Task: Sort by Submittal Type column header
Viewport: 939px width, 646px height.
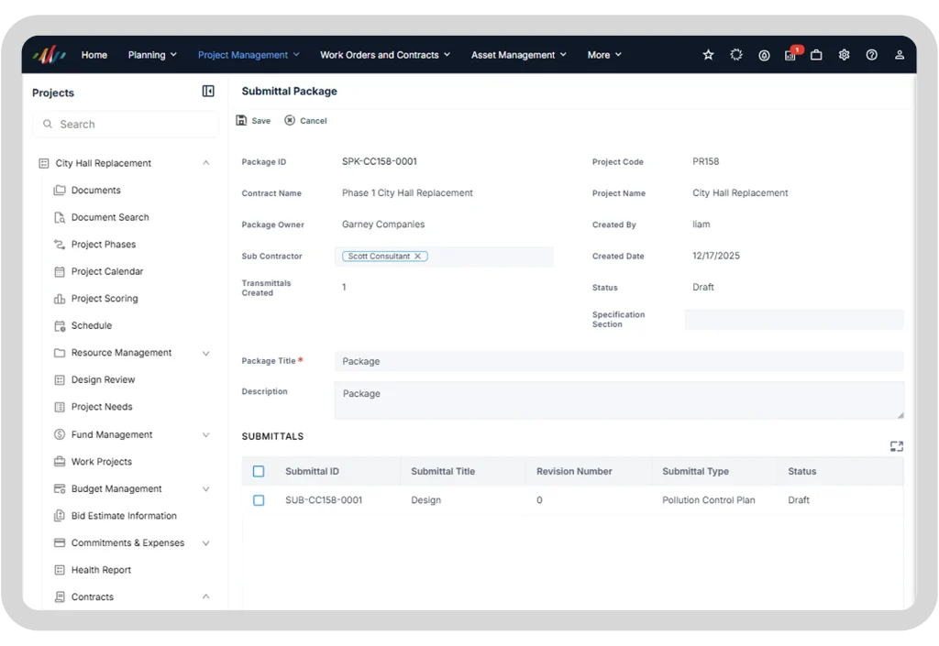Action: click(695, 471)
